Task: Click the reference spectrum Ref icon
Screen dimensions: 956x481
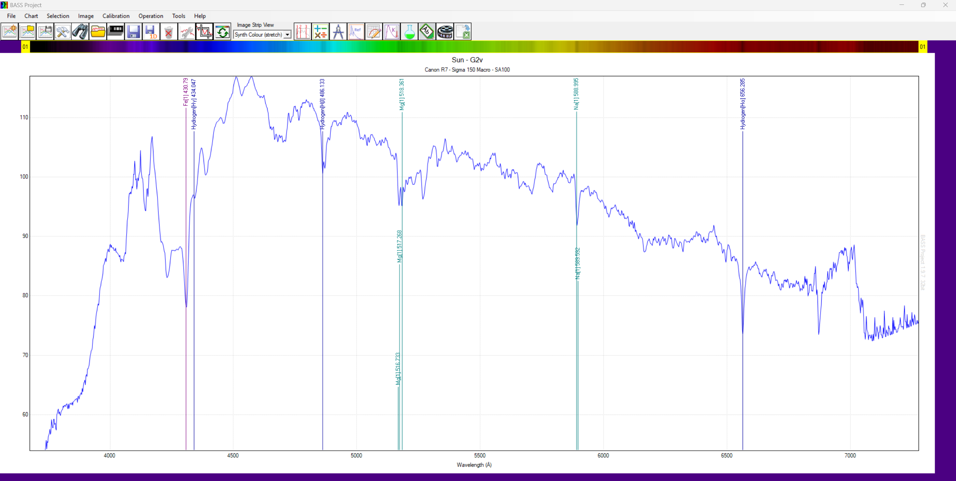Action: [356, 32]
